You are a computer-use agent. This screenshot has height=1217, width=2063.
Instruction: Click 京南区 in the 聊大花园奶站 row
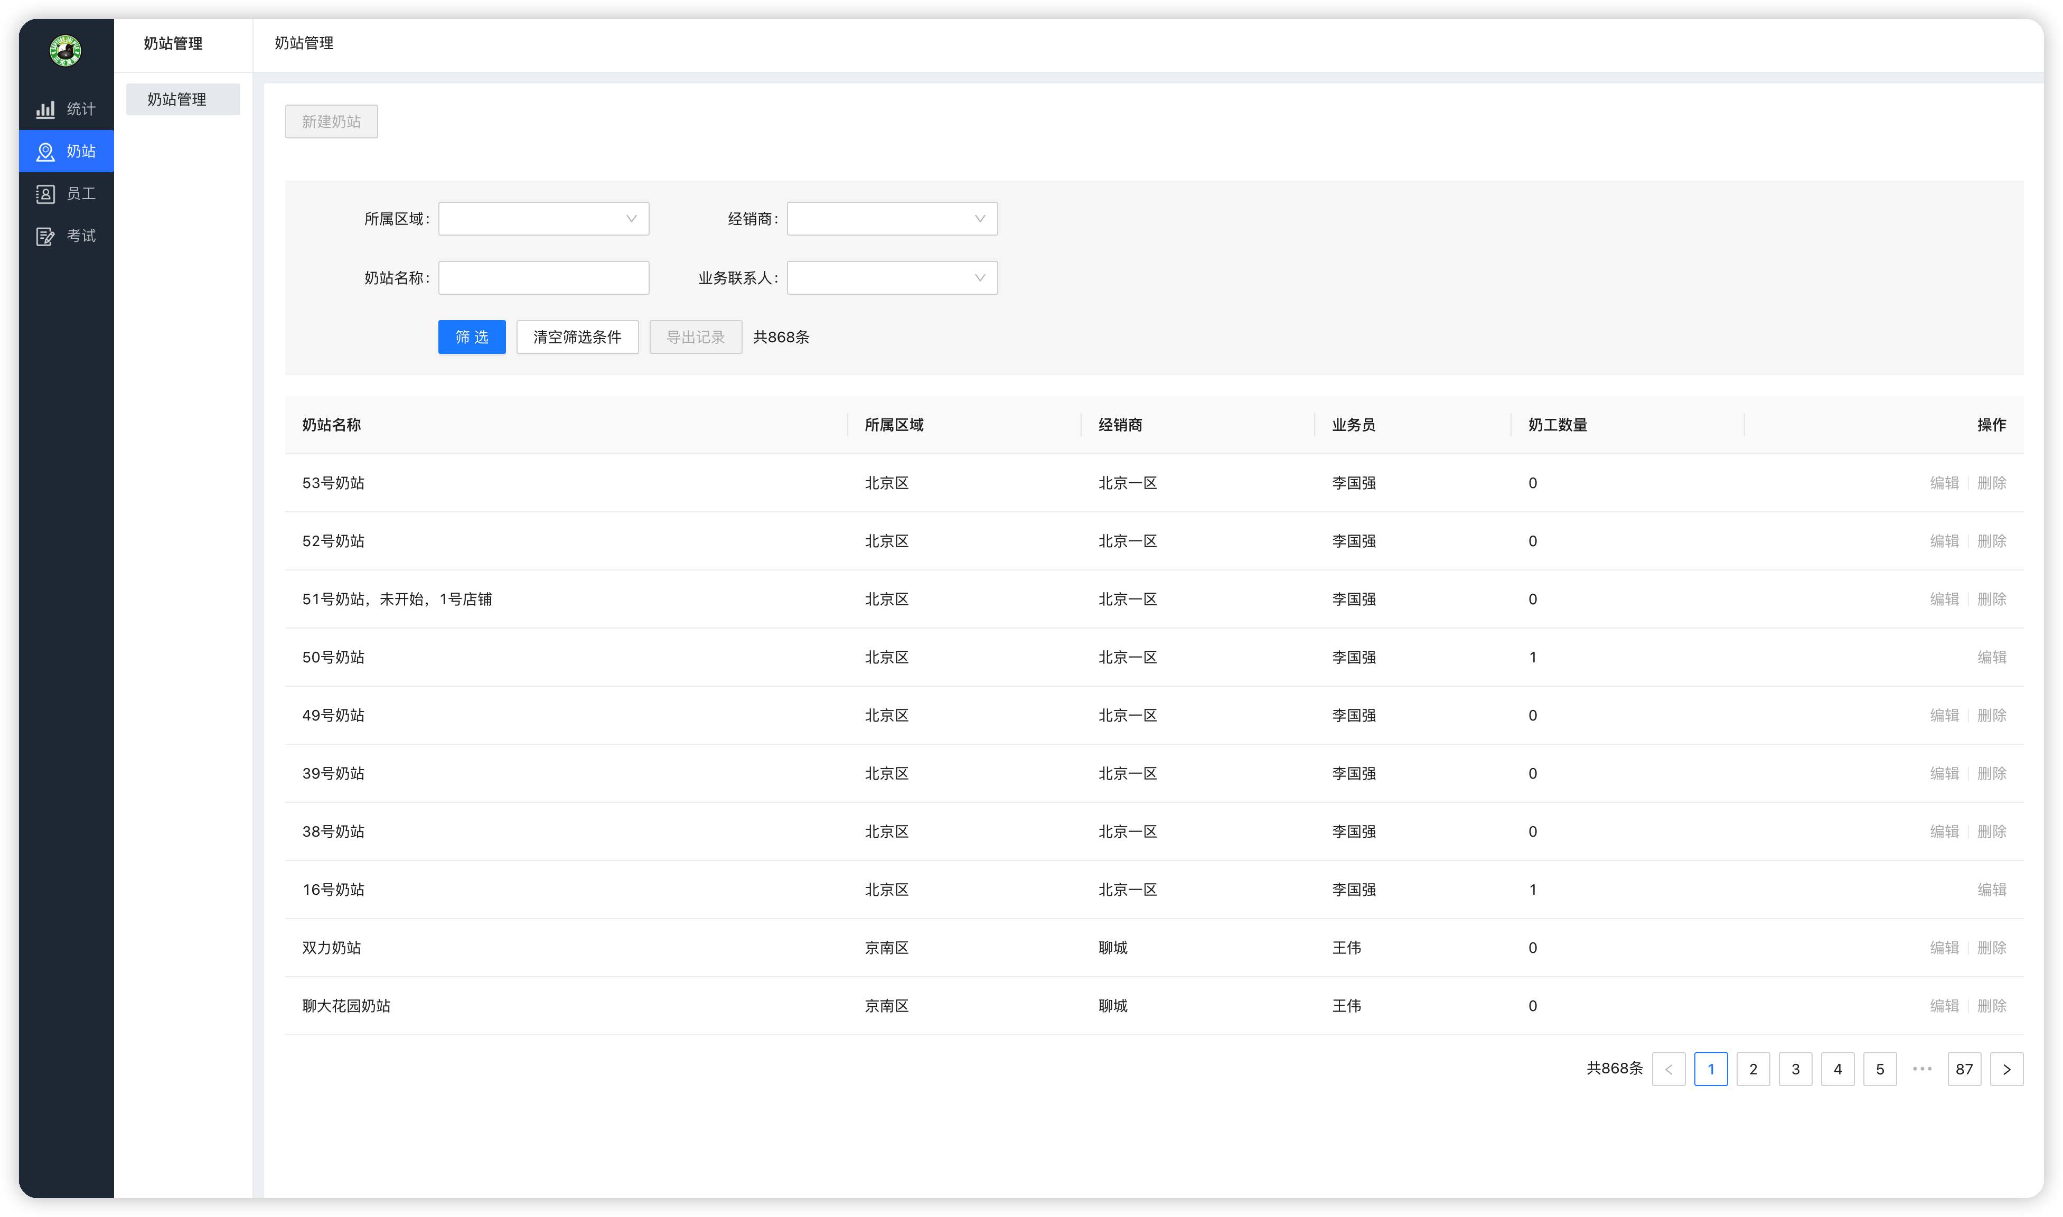tap(886, 1006)
